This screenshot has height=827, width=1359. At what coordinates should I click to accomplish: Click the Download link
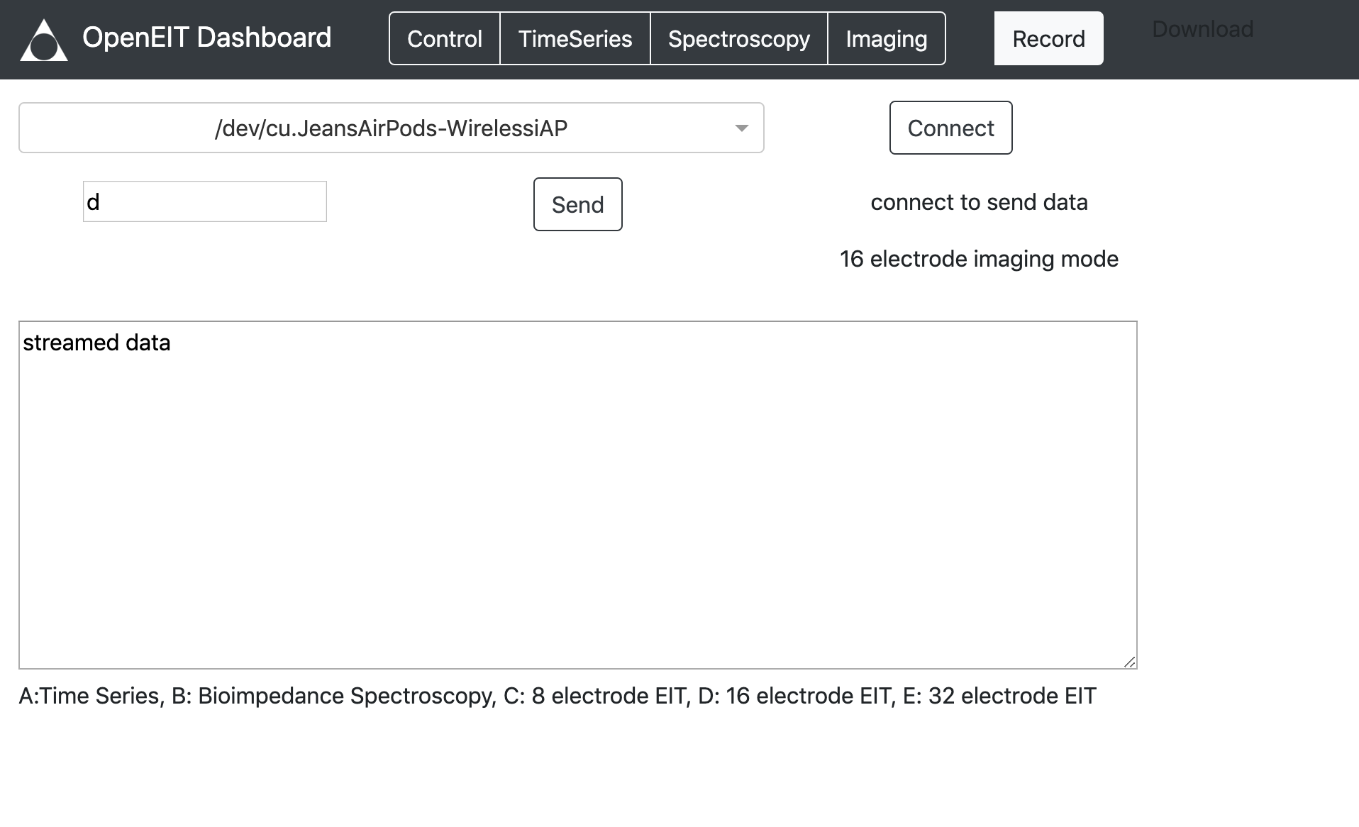tap(1202, 29)
